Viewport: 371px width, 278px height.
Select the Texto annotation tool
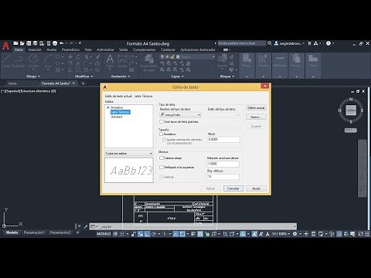110,61
